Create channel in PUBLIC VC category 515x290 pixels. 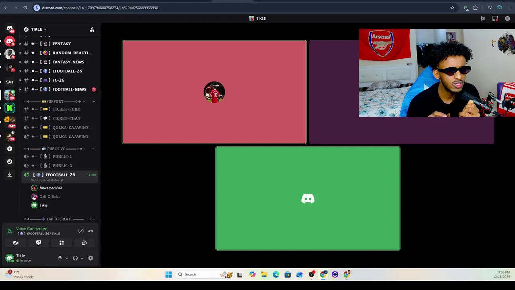[x=94, y=149]
